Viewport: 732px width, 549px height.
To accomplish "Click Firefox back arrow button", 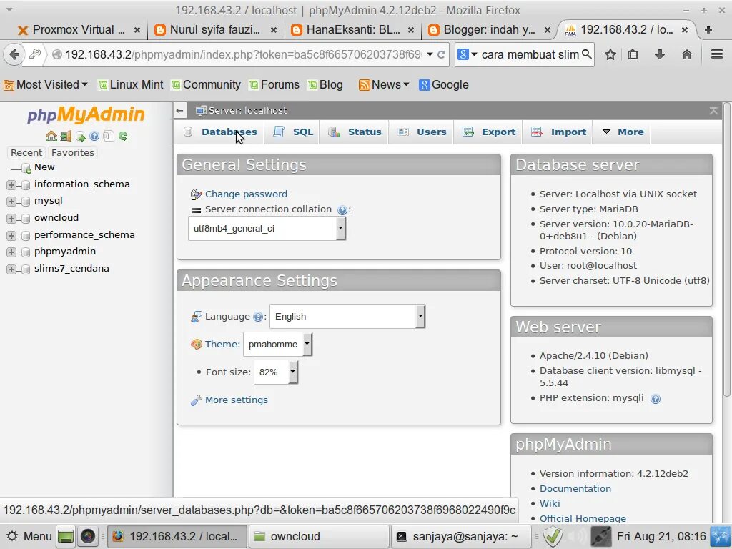I will (x=14, y=54).
